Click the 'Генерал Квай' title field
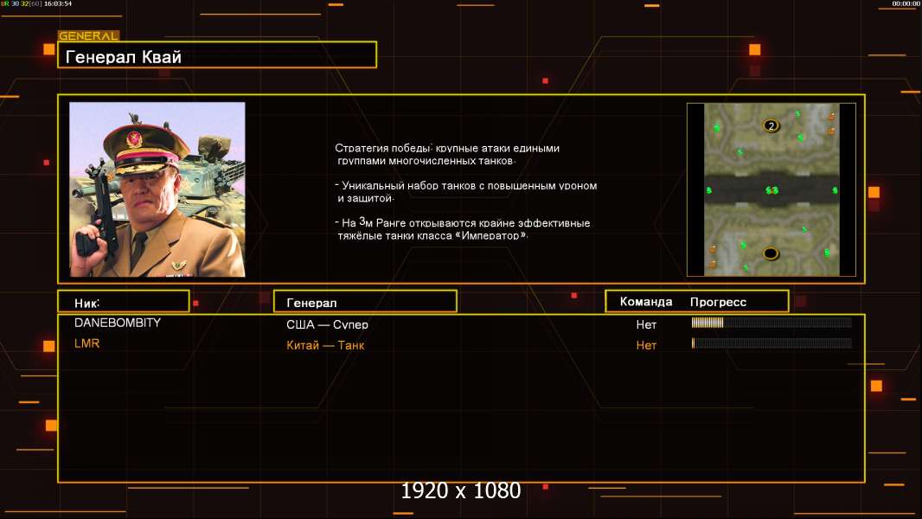Image resolution: width=922 pixels, height=519 pixels. (217, 54)
